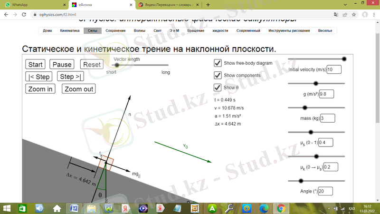Image resolution: width=380 pixels, height=214 pixels.
Task: Open the Chrome three-dot menu
Action: pyautogui.click(x=374, y=15)
